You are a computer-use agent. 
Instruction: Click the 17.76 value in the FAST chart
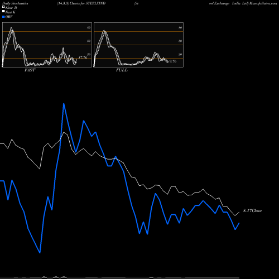[x=83, y=58]
